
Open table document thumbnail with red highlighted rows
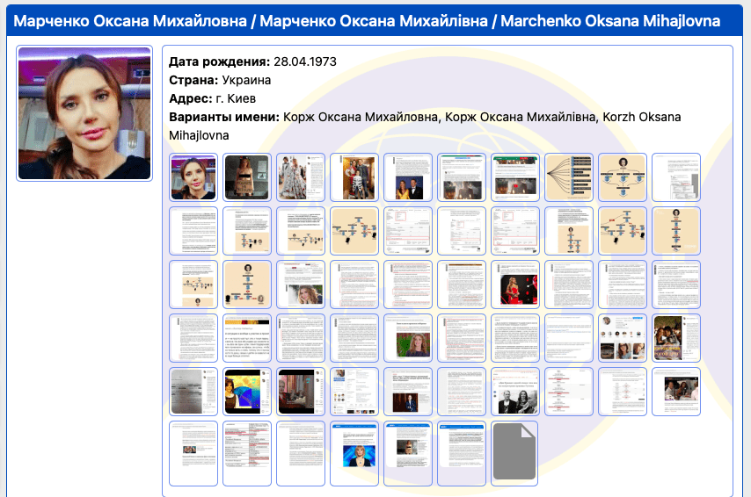click(x=247, y=453)
